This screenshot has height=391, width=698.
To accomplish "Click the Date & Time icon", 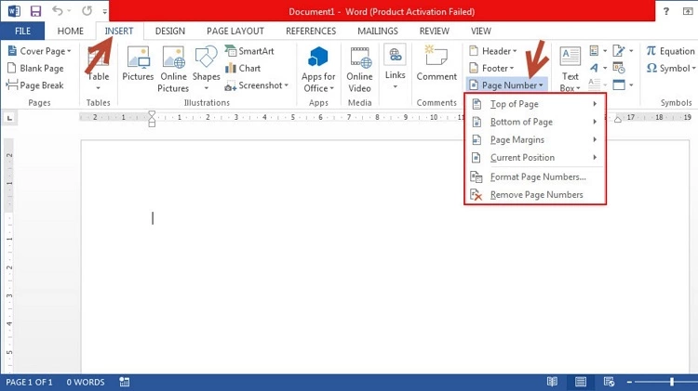I will (619, 68).
